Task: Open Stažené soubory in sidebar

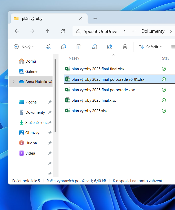Action: (x=36, y=123)
